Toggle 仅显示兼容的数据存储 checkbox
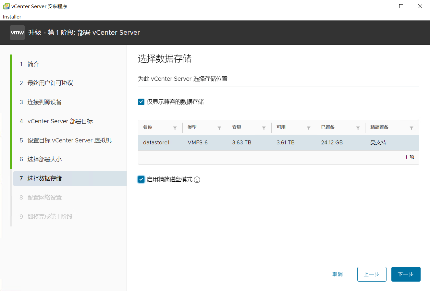 (x=141, y=102)
